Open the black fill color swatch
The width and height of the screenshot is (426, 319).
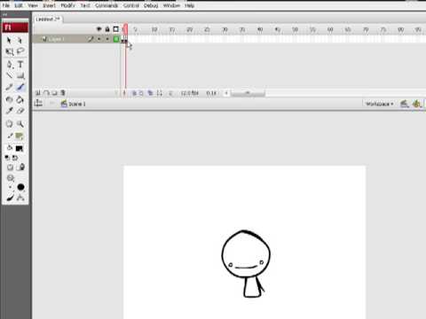(x=20, y=149)
